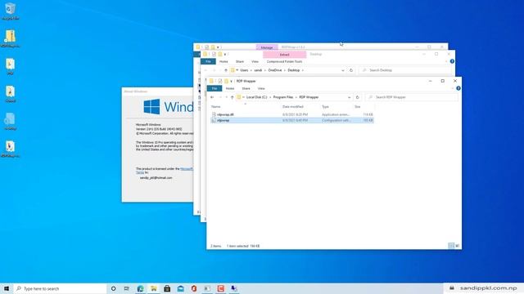Screen dimensions: 524x294
Task: Select the highlighted rdpwrap configuration file
Action: tap(292, 120)
